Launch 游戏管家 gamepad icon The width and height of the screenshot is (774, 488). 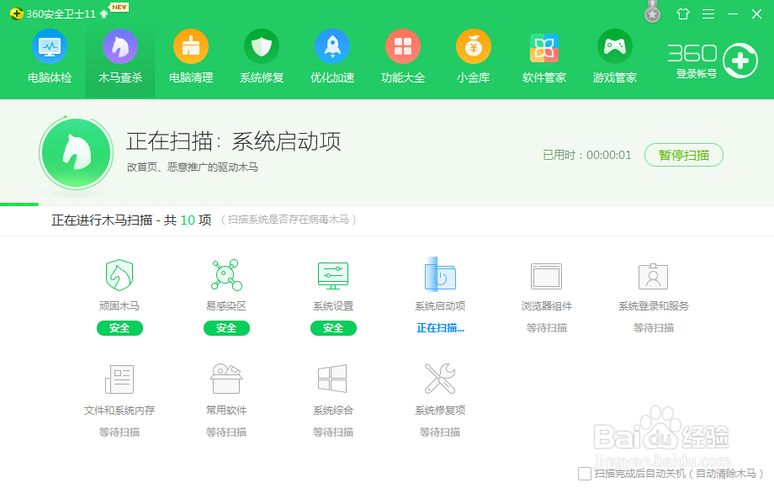click(614, 48)
